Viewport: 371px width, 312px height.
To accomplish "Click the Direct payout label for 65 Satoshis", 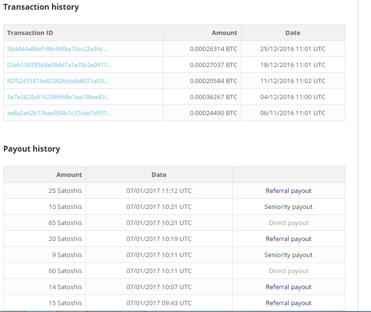I will (288, 223).
